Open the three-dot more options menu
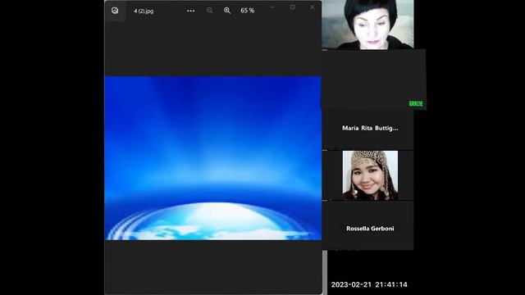Image resolution: width=525 pixels, height=295 pixels. pyautogui.click(x=191, y=11)
